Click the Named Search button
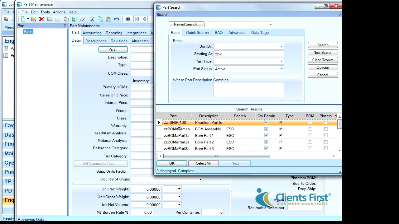Viewport: 399px width, 224px height. (186, 24)
